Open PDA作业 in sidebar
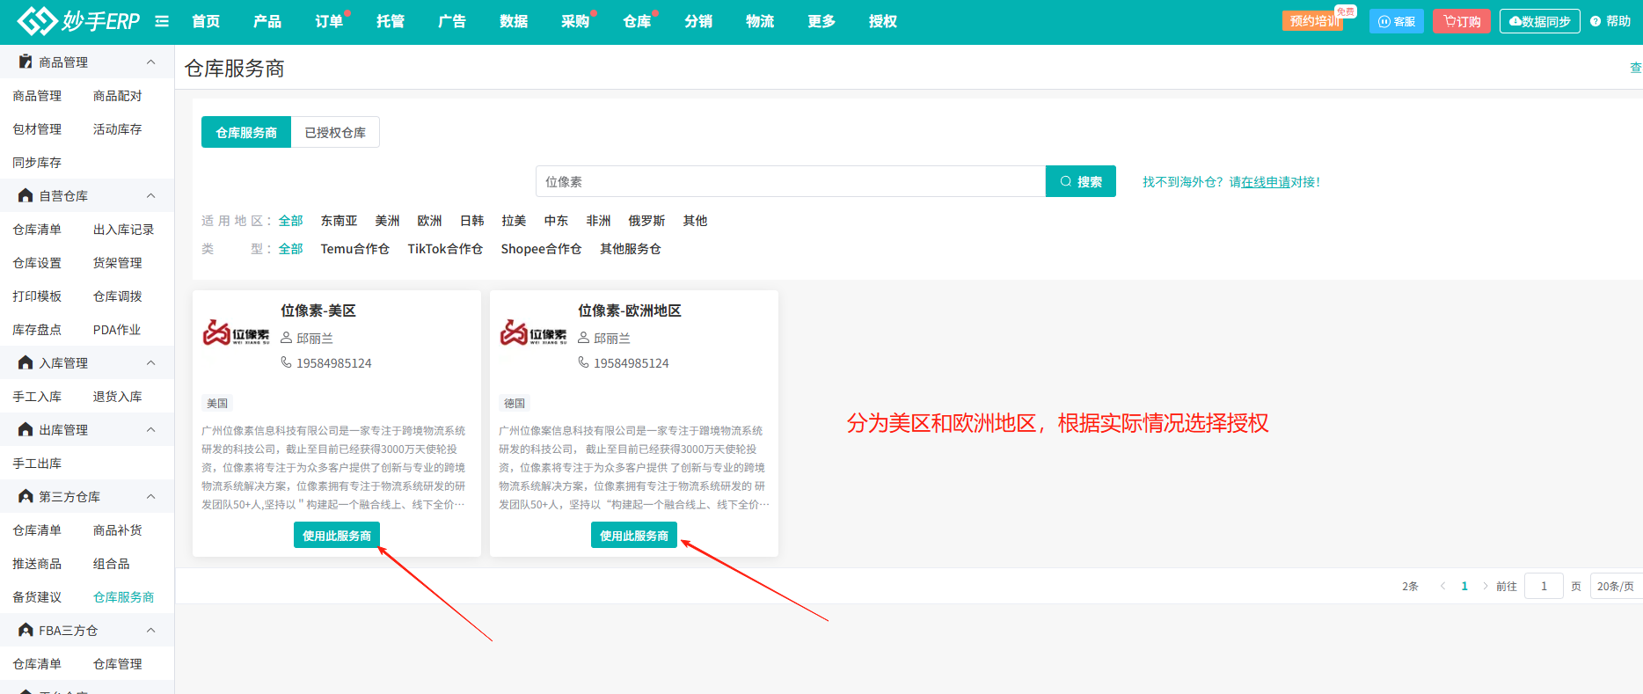The width and height of the screenshot is (1643, 694). tap(117, 329)
